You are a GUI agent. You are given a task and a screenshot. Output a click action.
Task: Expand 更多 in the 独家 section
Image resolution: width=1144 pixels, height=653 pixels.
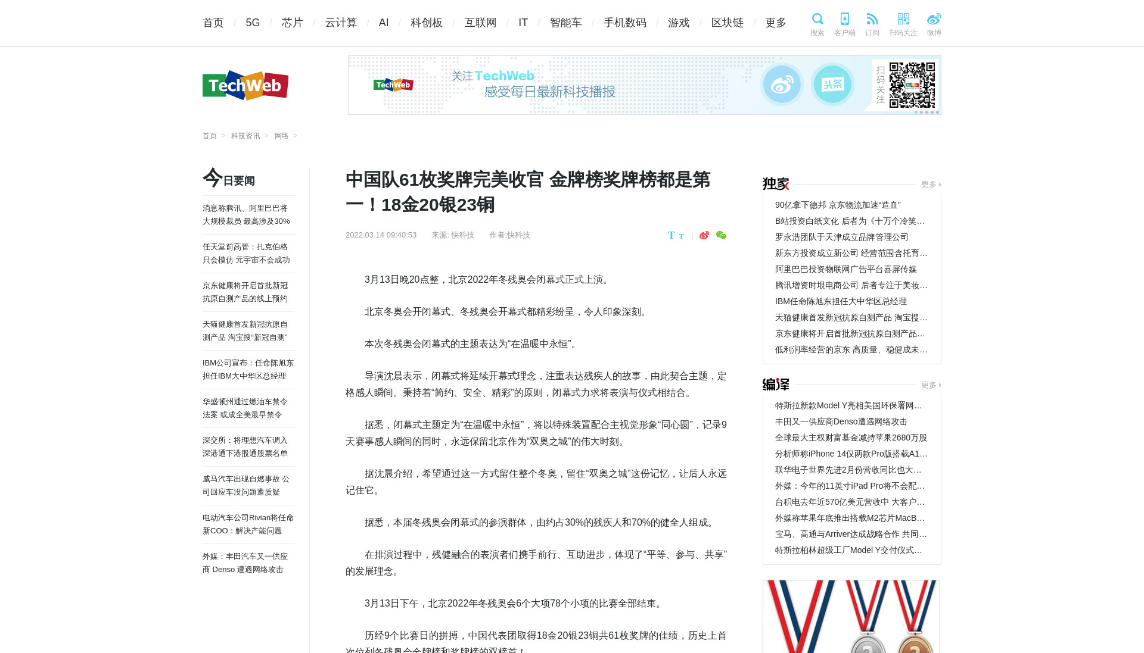pos(931,185)
